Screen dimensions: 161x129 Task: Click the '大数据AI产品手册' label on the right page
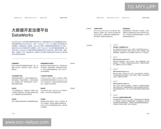click(x=146, y=18)
